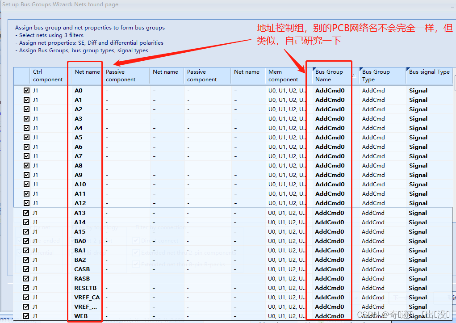This screenshot has width=456, height=323.
Task: Click Signal type in A6 row
Action: click(418, 147)
